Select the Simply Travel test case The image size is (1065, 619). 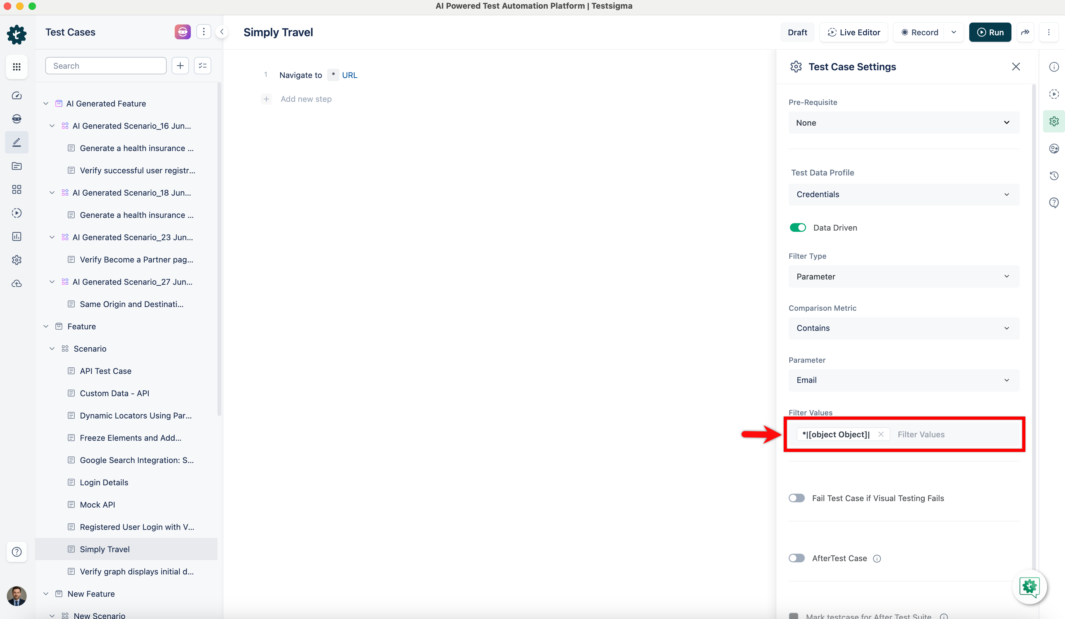click(104, 549)
